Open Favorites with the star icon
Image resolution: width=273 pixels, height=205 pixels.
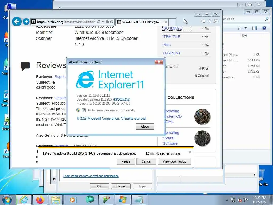210,21
